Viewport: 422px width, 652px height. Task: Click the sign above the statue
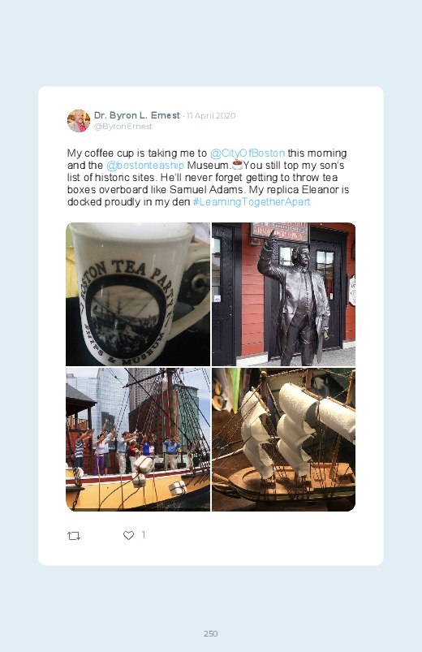[280, 232]
